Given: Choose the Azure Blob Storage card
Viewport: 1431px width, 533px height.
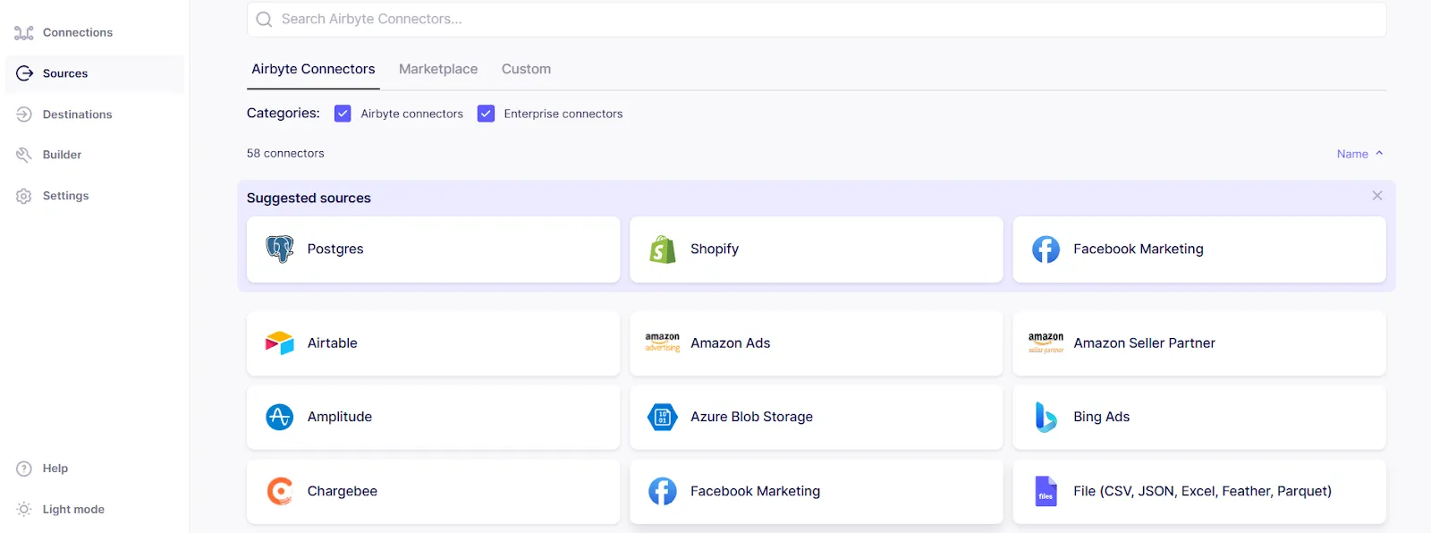Looking at the screenshot, I should (x=816, y=417).
